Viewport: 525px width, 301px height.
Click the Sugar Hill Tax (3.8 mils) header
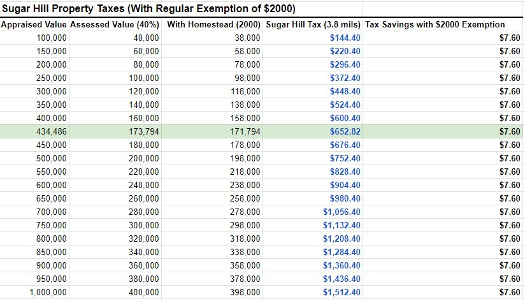[313, 24]
